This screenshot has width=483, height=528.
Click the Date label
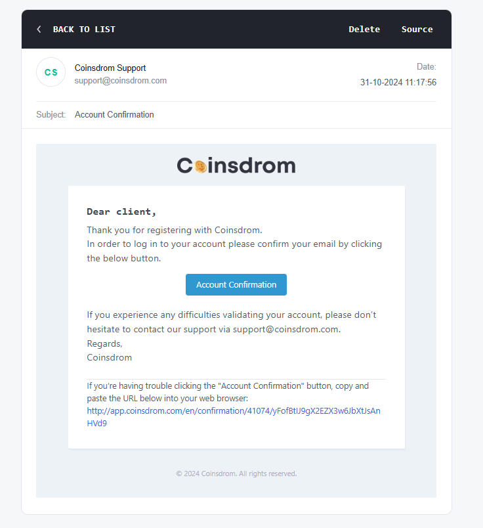click(x=427, y=67)
